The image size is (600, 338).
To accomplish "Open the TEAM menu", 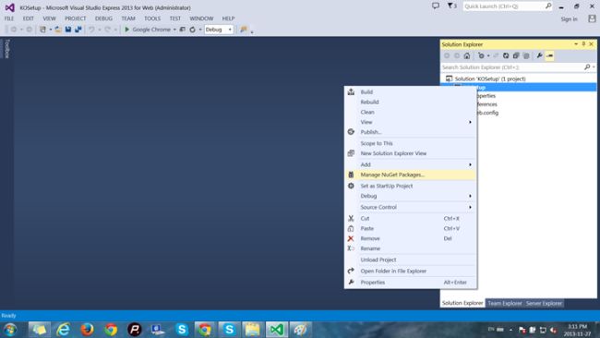I will pyautogui.click(x=128, y=18).
